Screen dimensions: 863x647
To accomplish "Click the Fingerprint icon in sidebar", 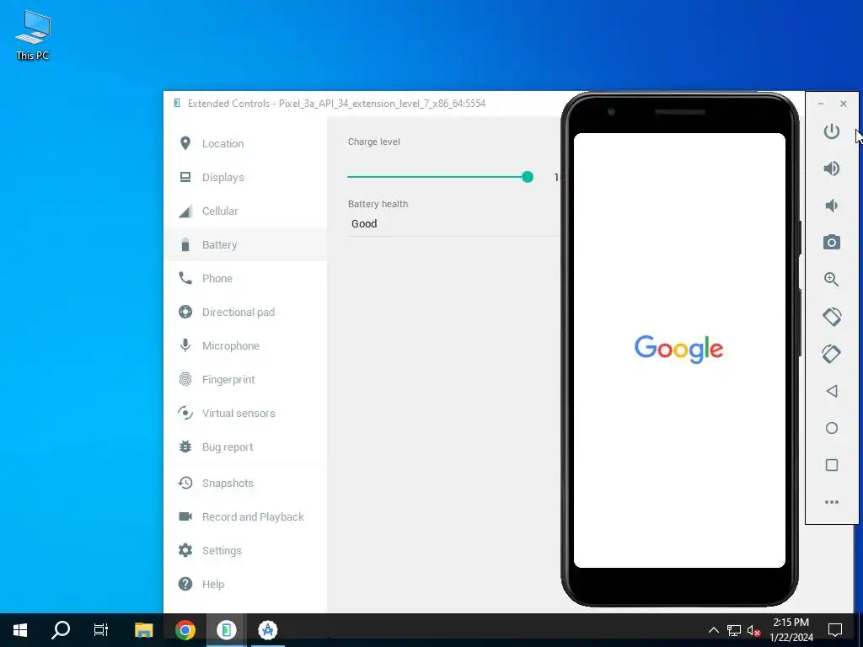I will coord(185,379).
